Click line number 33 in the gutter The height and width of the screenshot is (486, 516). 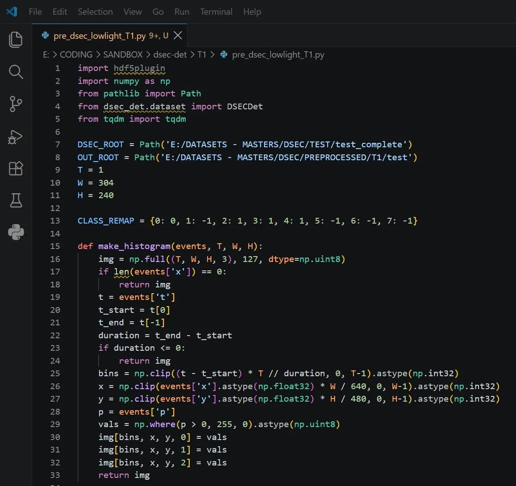[55, 475]
